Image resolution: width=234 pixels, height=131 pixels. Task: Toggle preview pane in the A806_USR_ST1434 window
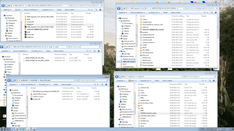(x=96, y=10)
